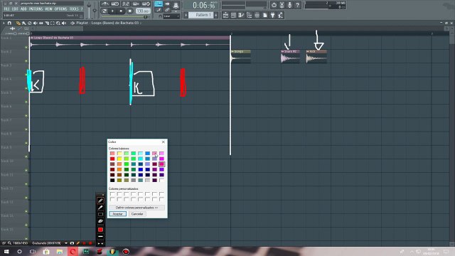This screenshot has height=256, width=455.
Task: Start playback with the play button
Action: point(112,11)
